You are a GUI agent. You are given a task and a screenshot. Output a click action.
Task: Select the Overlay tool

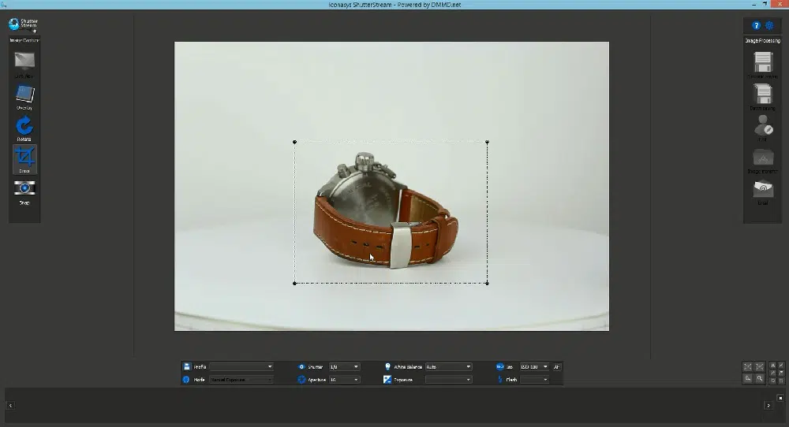tap(24, 94)
